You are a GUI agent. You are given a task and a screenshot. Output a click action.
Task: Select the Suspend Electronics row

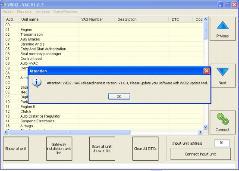click(x=103, y=121)
